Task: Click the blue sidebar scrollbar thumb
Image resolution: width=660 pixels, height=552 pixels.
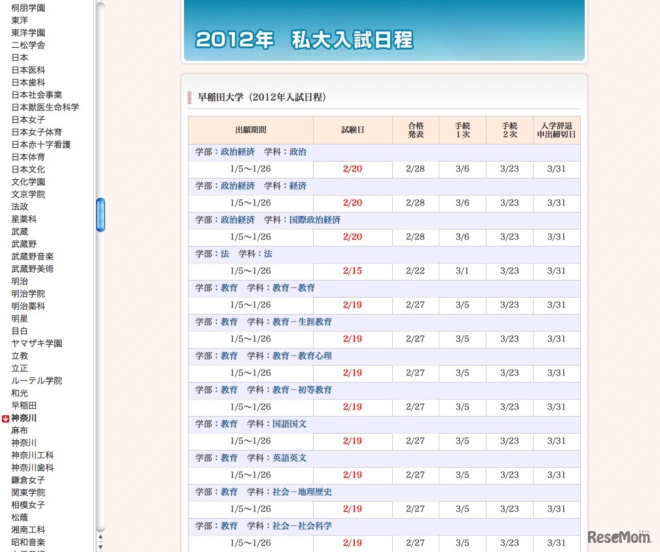Action: pyautogui.click(x=100, y=215)
